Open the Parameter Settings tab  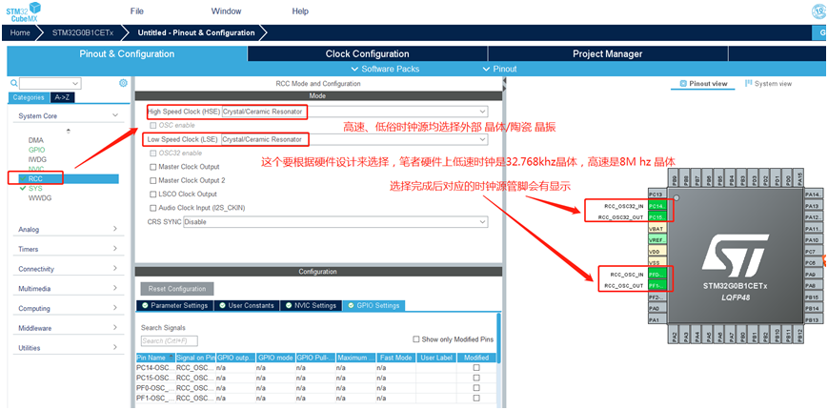coord(174,305)
